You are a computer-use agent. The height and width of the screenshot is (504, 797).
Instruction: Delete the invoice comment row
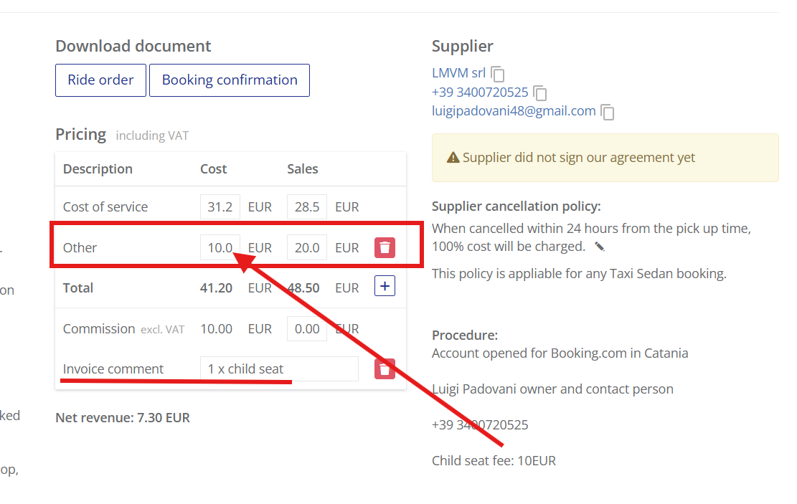[385, 369]
